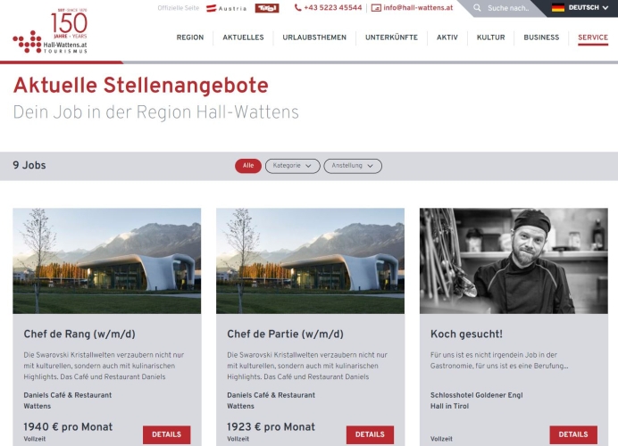The width and height of the screenshot is (618, 446).
Task: Click the search magnifier icon
Action: point(477,8)
